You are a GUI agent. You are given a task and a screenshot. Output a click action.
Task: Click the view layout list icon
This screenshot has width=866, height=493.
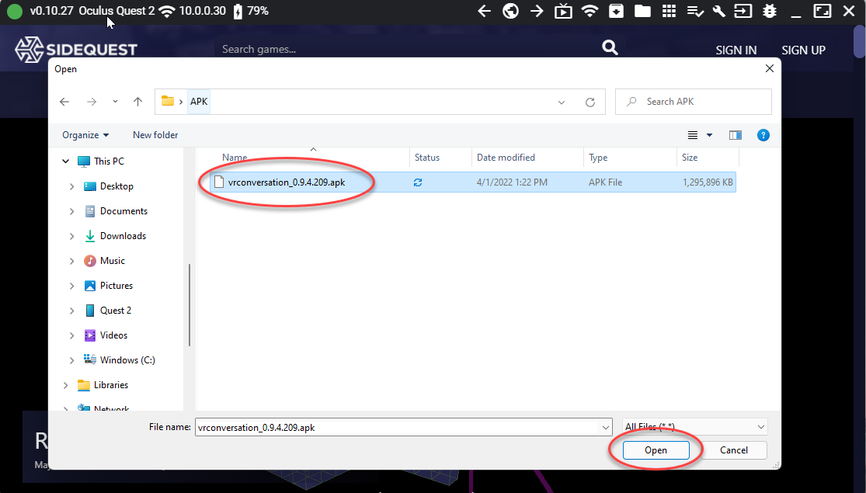pyautogui.click(x=693, y=135)
